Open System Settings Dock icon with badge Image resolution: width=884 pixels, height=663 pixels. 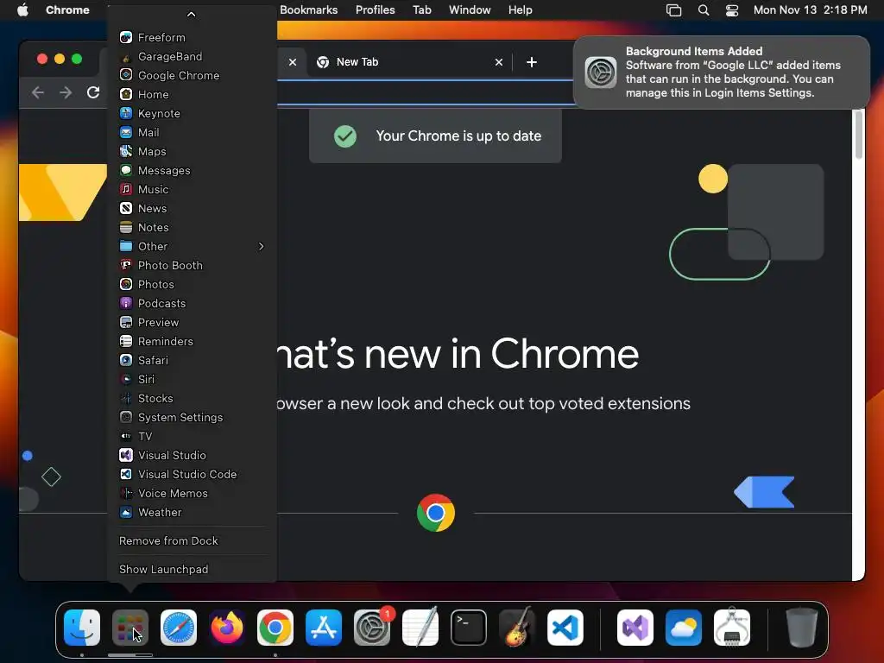pyautogui.click(x=372, y=627)
